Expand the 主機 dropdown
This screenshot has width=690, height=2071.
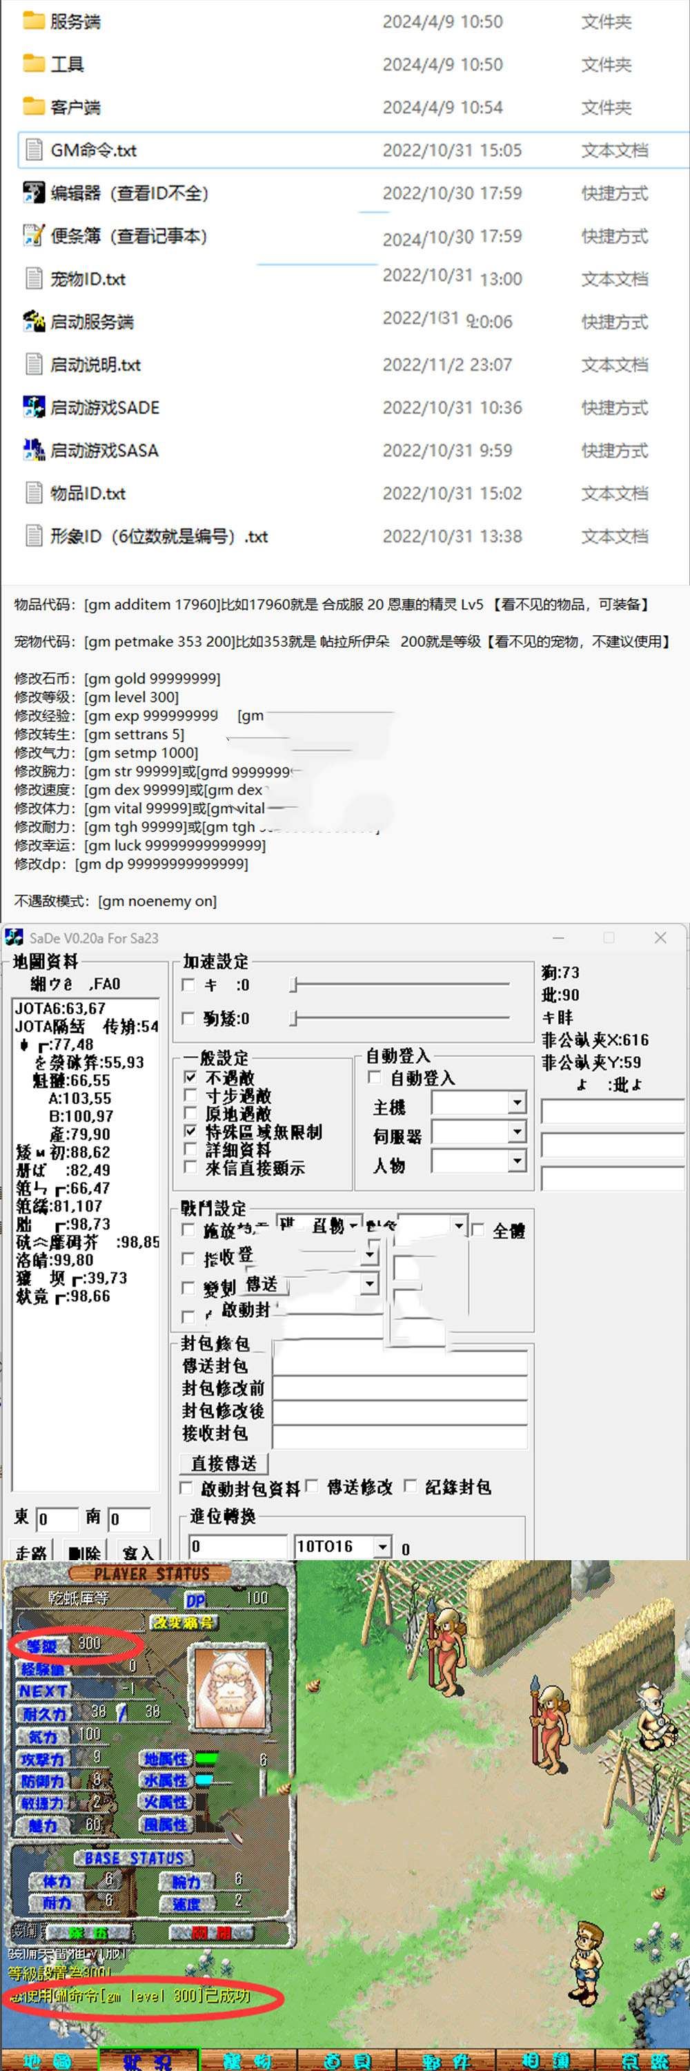[x=517, y=1103]
